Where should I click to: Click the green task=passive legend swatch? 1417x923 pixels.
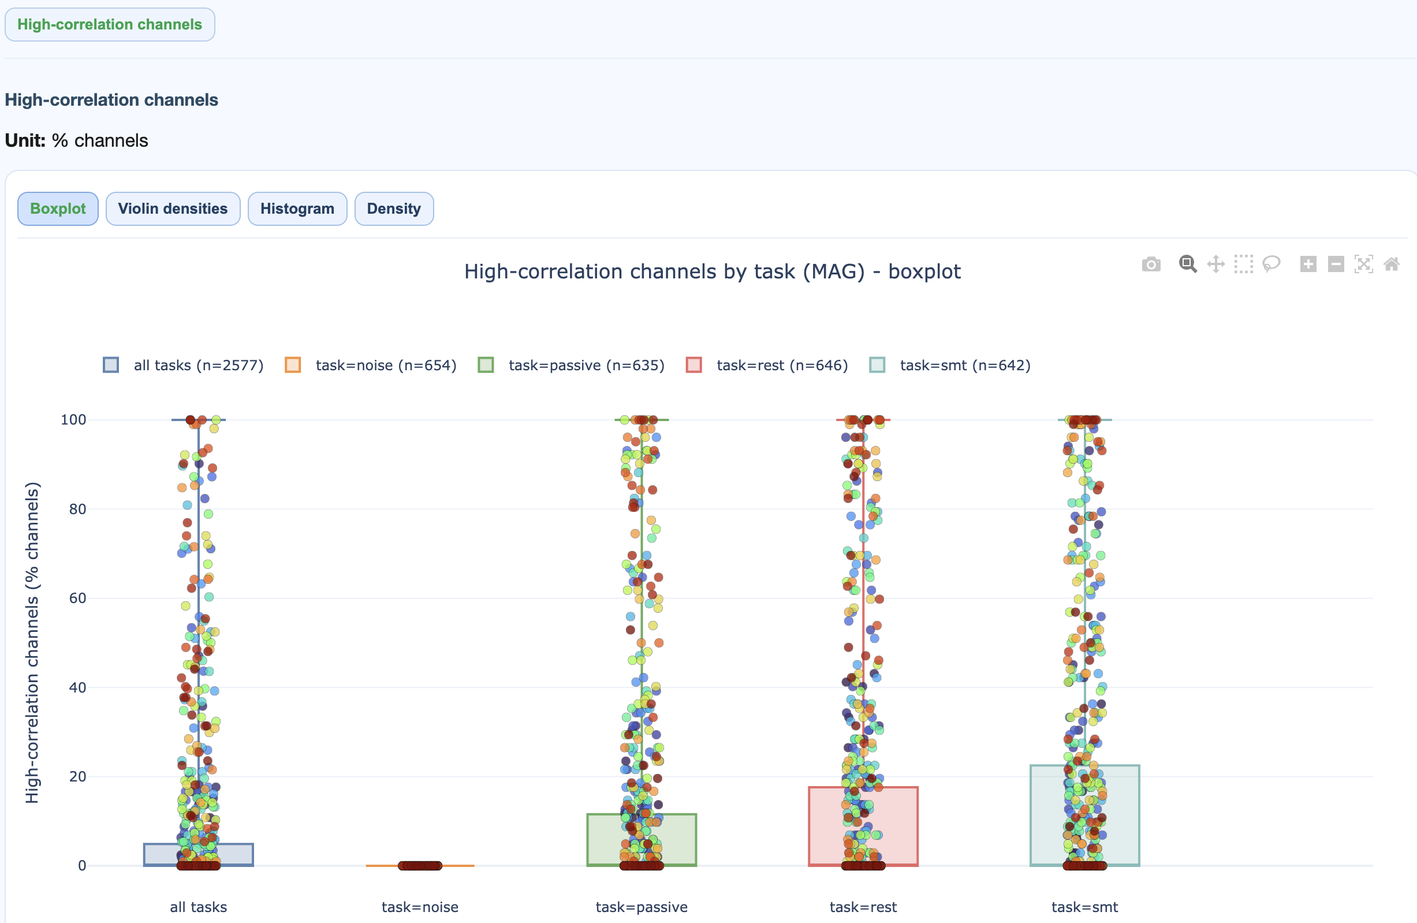[x=486, y=365]
